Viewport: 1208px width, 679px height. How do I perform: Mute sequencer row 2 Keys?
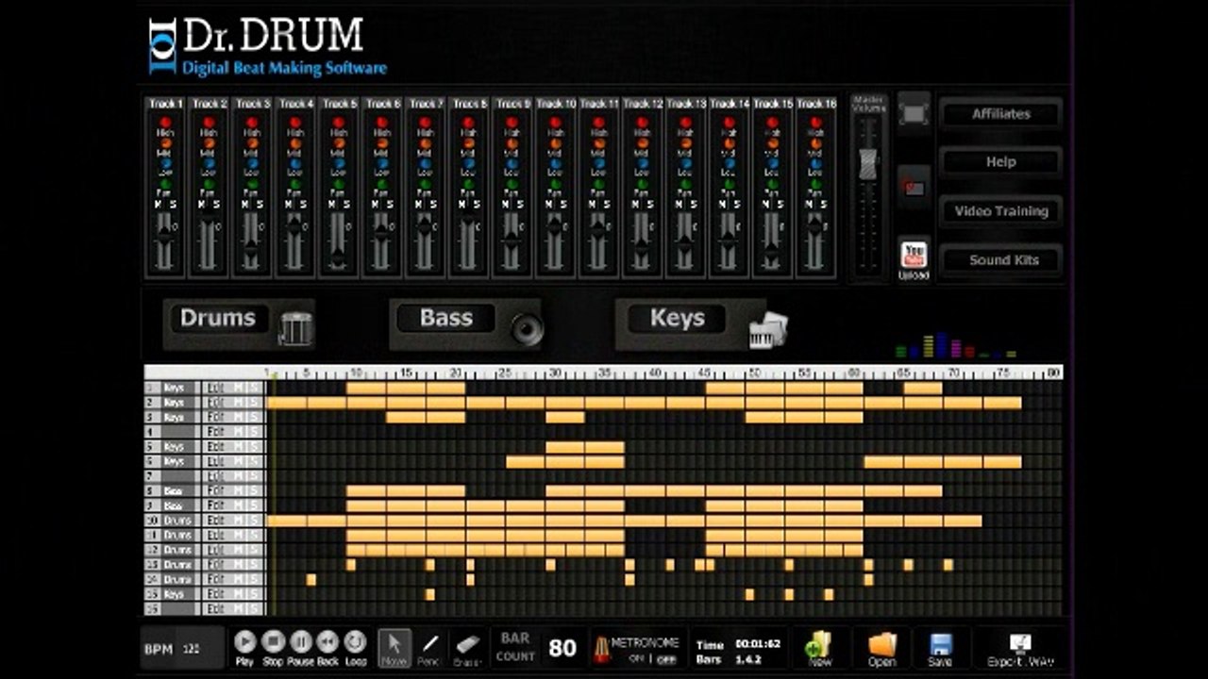pyautogui.click(x=239, y=403)
